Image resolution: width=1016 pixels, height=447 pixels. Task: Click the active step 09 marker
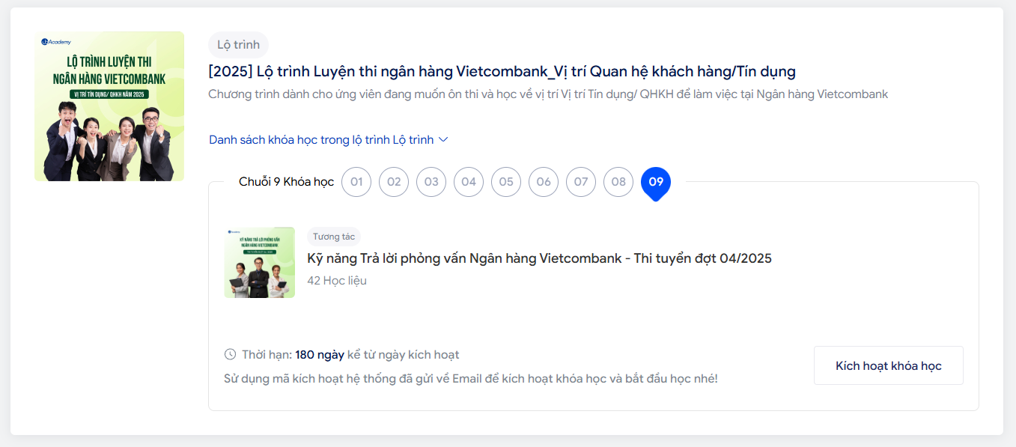(x=656, y=182)
